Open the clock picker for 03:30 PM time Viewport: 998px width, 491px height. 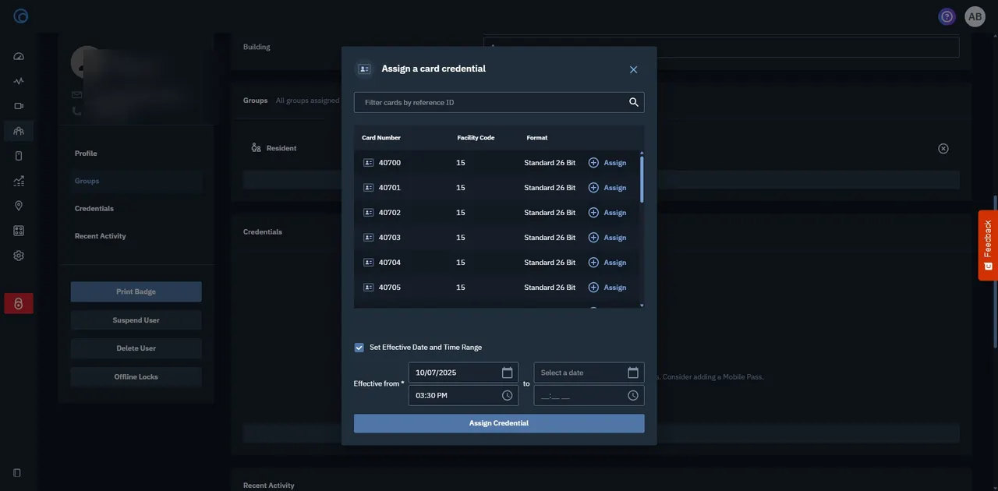pyautogui.click(x=507, y=396)
